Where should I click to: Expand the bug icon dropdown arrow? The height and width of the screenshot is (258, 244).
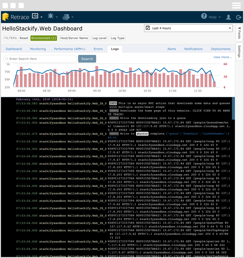(x=57, y=17)
